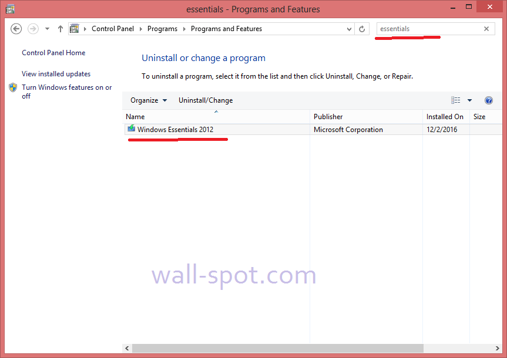Go up one level with Up arrow
This screenshot has height=358, width=507.
click(60, 29)
